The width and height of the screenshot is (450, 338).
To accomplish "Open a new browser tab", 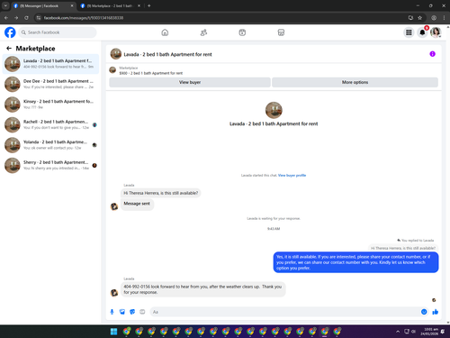I will pyautogui.click(x=148, y=5).
